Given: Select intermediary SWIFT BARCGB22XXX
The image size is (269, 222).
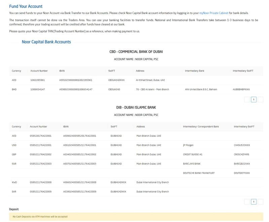Looking at the screenshot, I should point(242,164).
